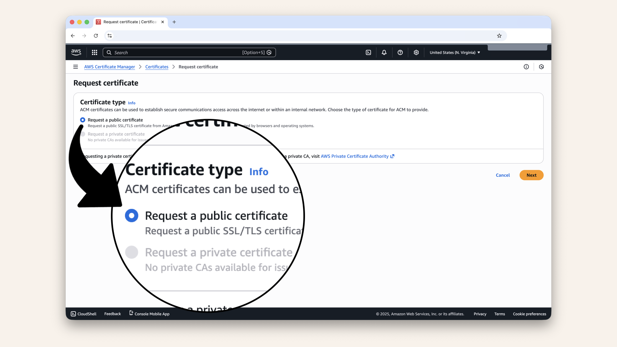
Task: Open the AWS Private Certificate Authority link
Action: point(355,156)
